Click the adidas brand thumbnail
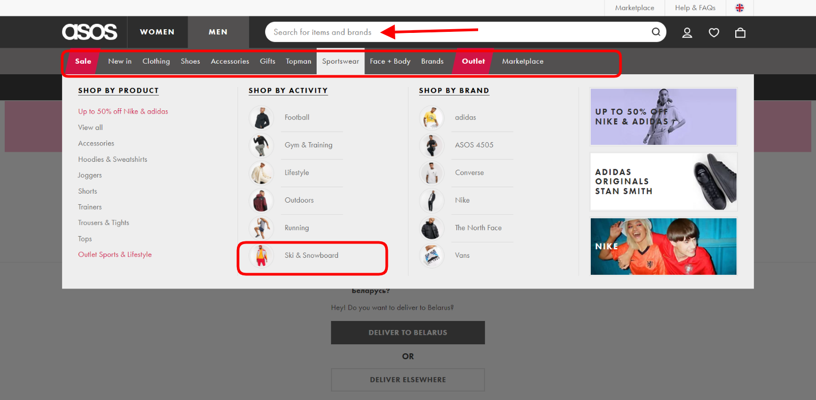This screenshot has width=816, height=400. [432, 118]
